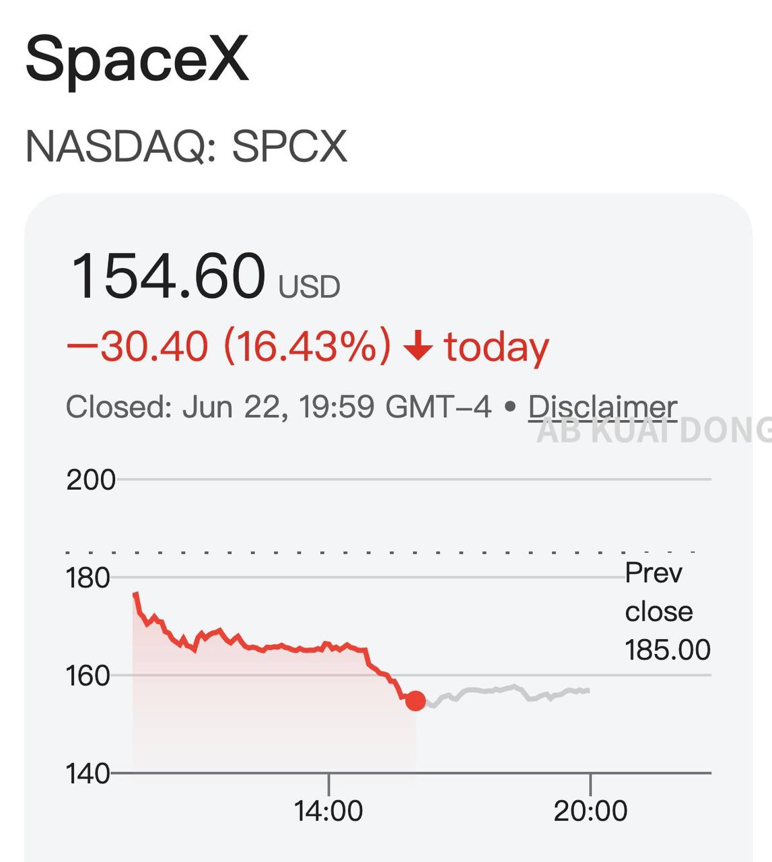This screenshot has height=862, width=772.
Task: Click the 14:00 time axis label
Action: tap(328, 810)
